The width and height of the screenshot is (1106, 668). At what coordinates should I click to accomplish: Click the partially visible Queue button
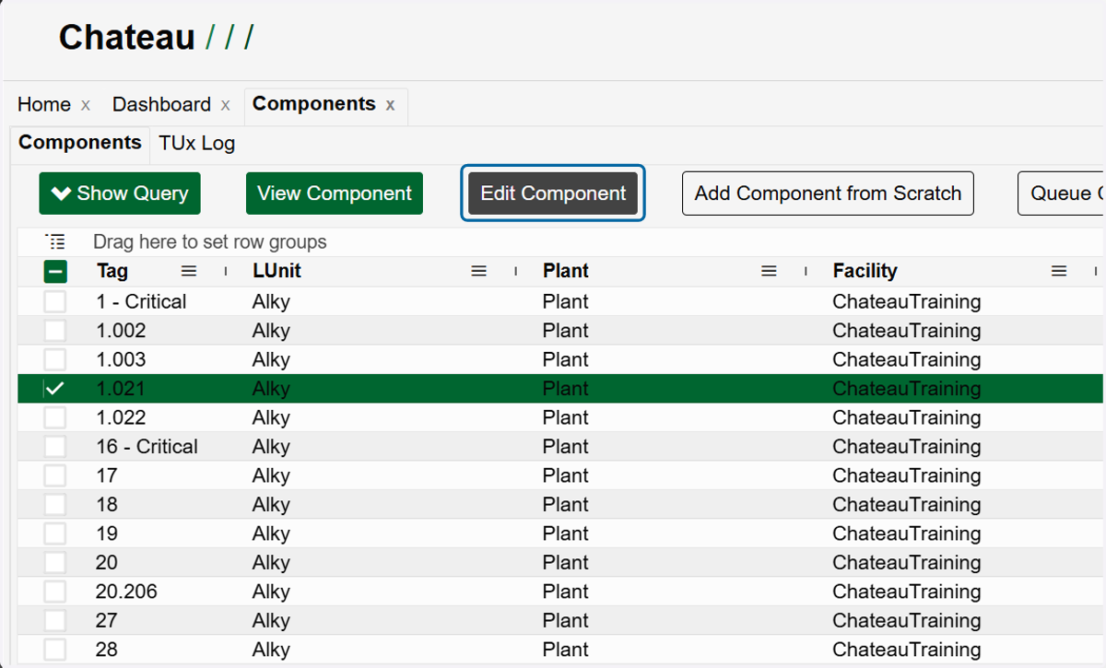click(1061, 193)
